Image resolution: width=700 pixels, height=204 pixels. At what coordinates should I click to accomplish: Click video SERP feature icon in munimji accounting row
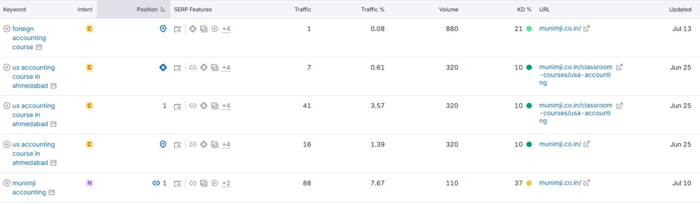[215, 183]
